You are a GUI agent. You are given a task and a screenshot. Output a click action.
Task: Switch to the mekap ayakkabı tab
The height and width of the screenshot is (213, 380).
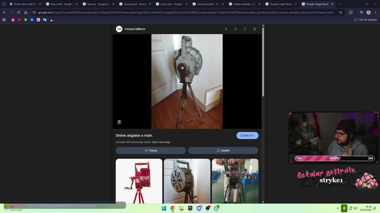click(244, 4)
